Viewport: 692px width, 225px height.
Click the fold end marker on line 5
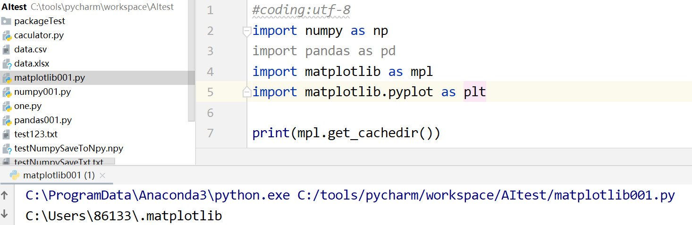click(x=246, y=92)
